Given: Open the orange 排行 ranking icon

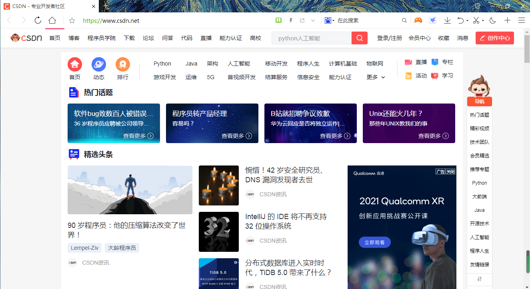Looking at the screenshot, I should [123, 64].
